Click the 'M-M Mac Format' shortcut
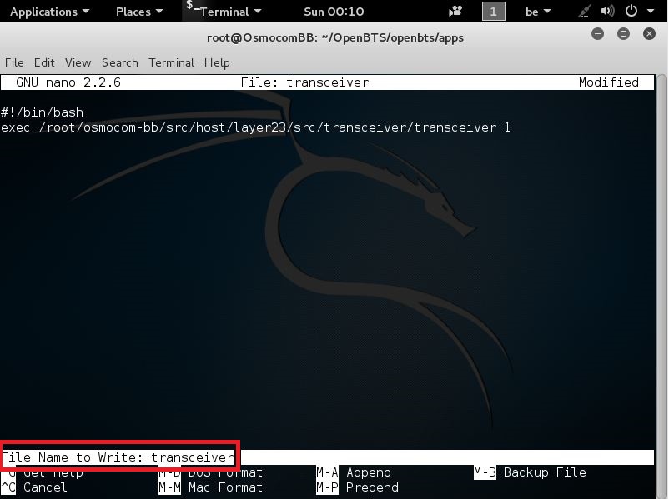This screenshot has height=499, width=669. (210, 487)
